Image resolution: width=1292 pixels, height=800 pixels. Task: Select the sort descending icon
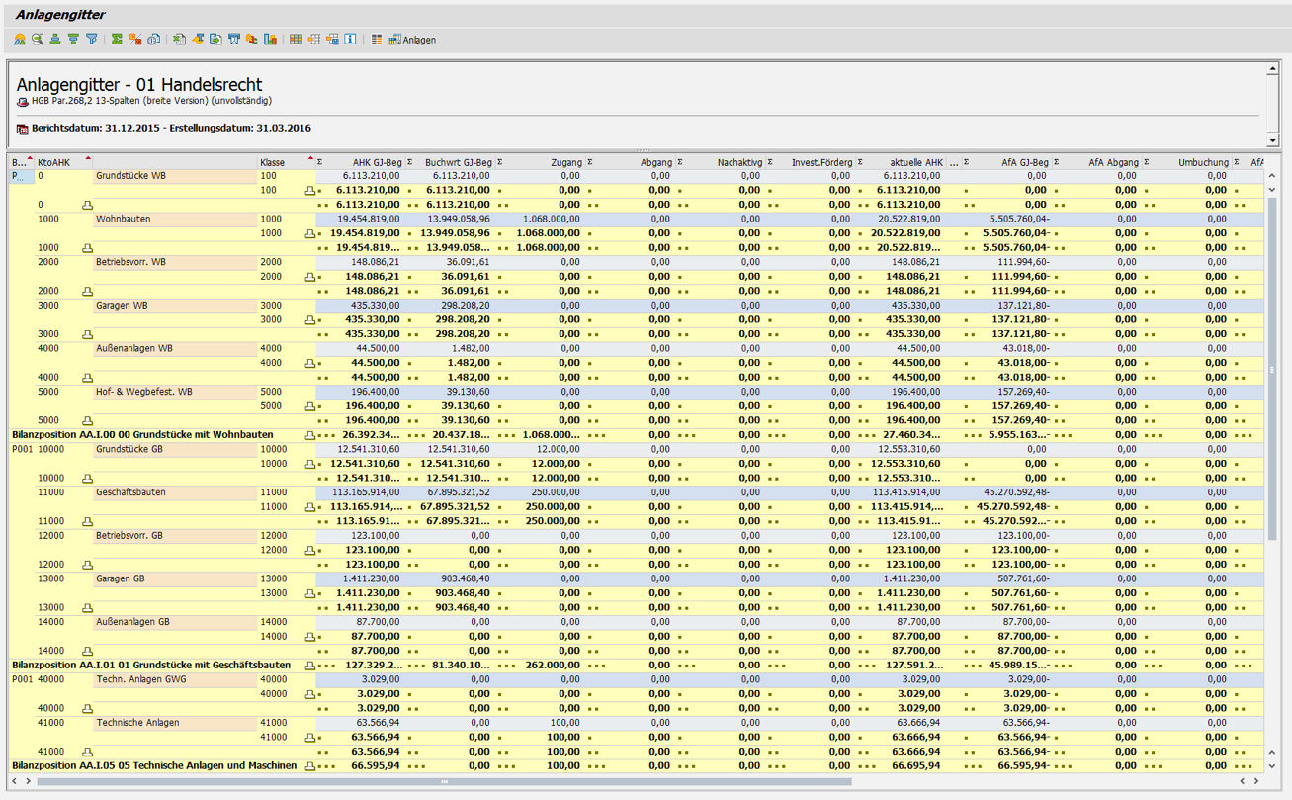click(x=72, y=40)
